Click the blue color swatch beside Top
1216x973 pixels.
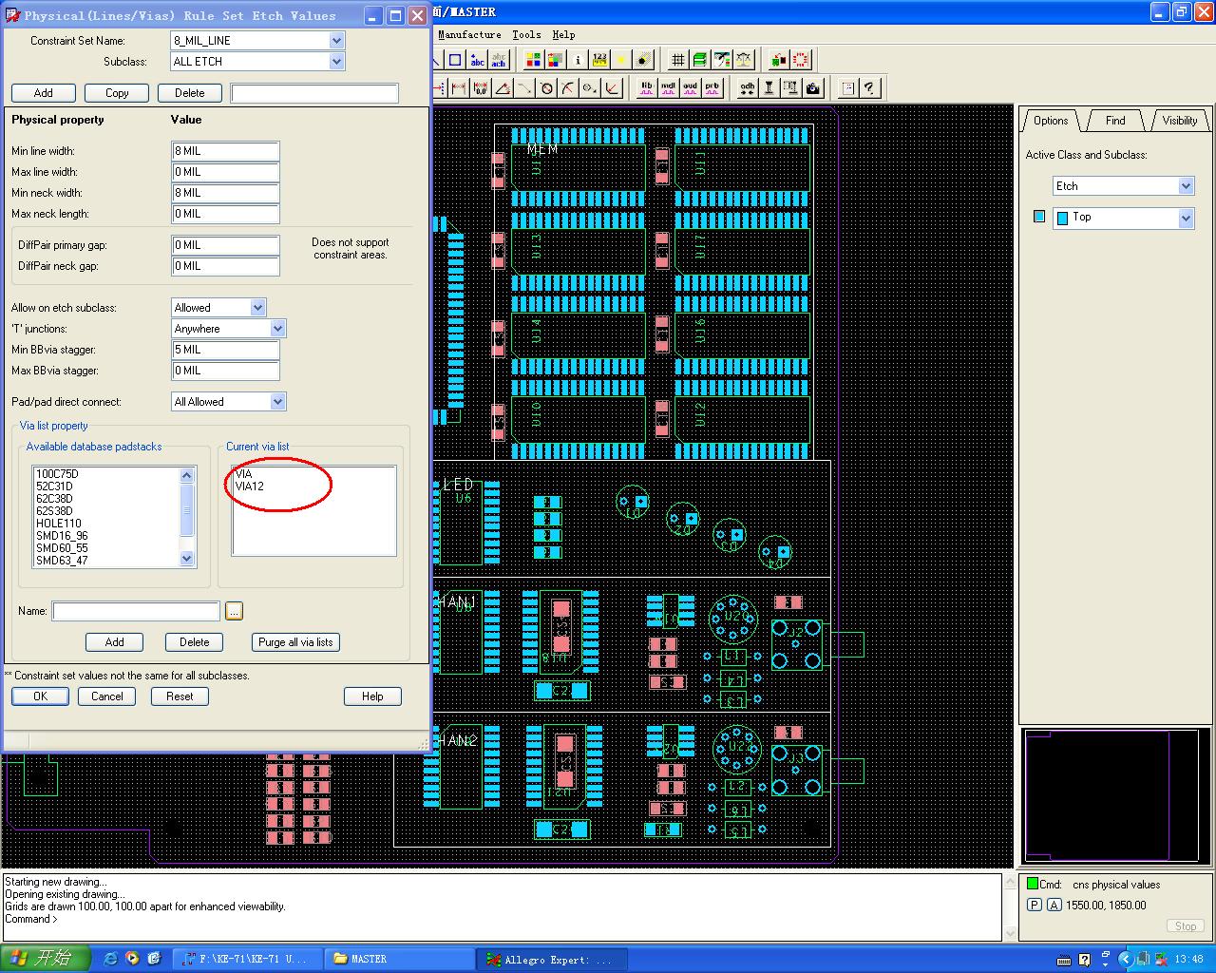(x=1039, y=218)
